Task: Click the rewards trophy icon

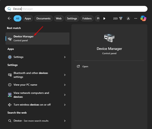Action: point(121,18)
